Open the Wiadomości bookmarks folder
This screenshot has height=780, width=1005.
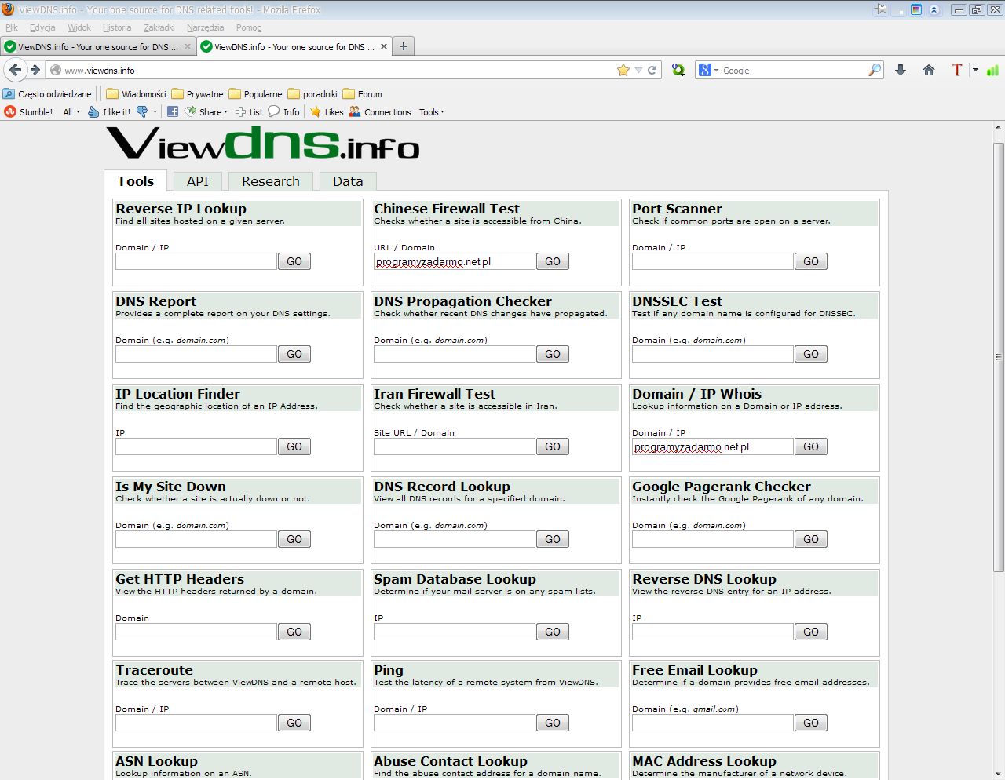pyautogui.click(x=136, y=93)
